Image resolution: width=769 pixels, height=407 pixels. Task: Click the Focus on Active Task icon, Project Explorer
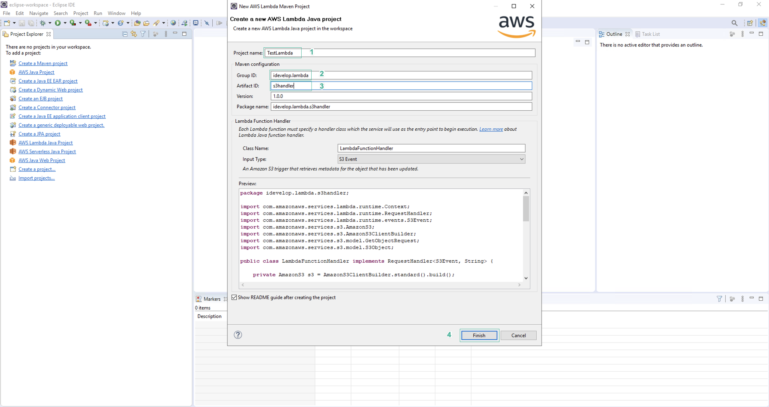[x=155, y=34]
